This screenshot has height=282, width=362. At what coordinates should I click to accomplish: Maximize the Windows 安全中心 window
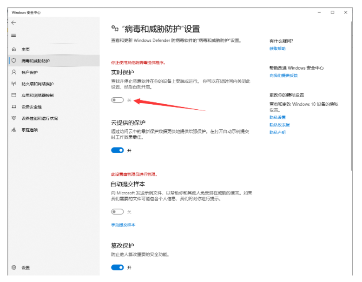coord(332,12)
